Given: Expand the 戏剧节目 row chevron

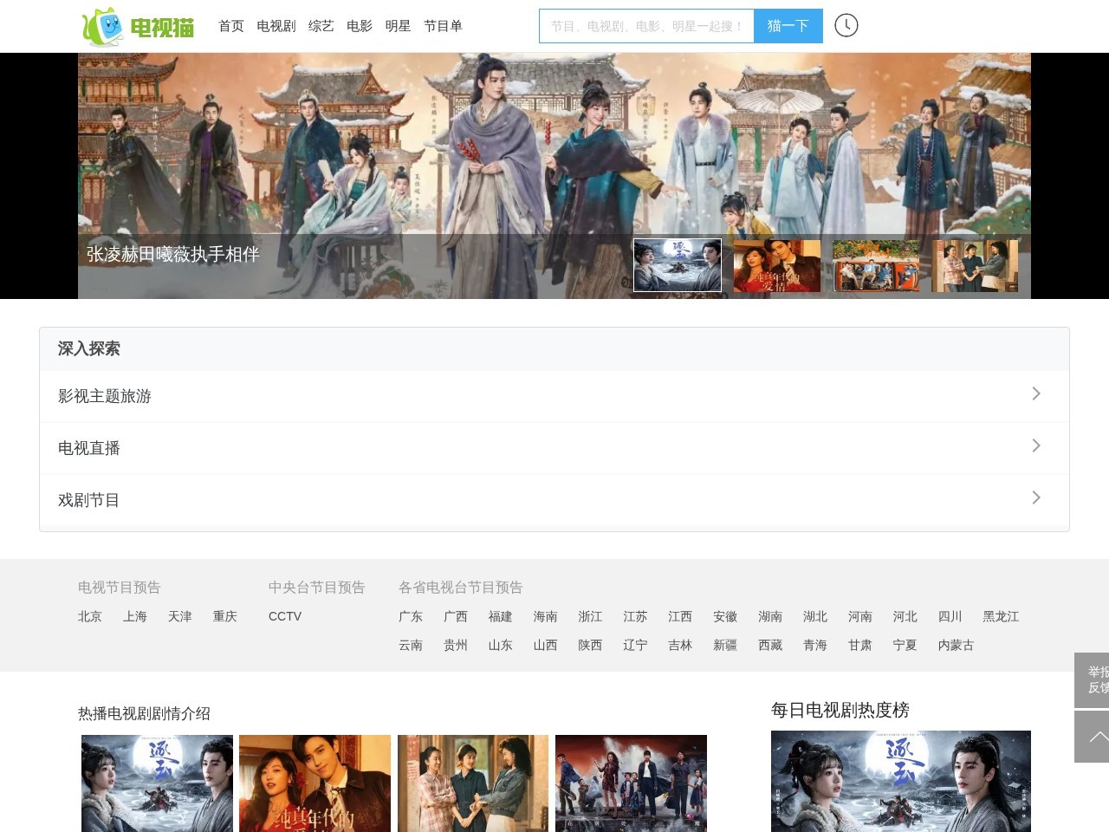Looking at the screenshot, I should coord(1035,498).
